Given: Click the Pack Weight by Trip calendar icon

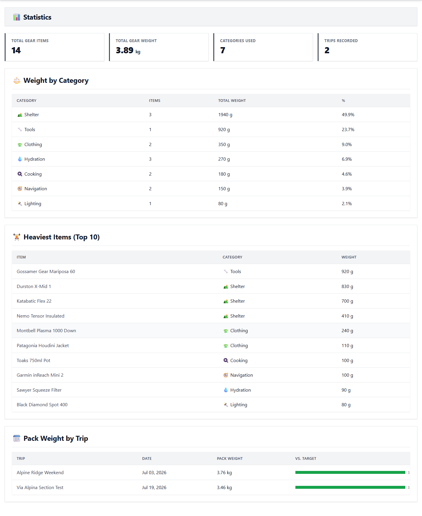Looking at the screenshot, I should coord(17,438).
